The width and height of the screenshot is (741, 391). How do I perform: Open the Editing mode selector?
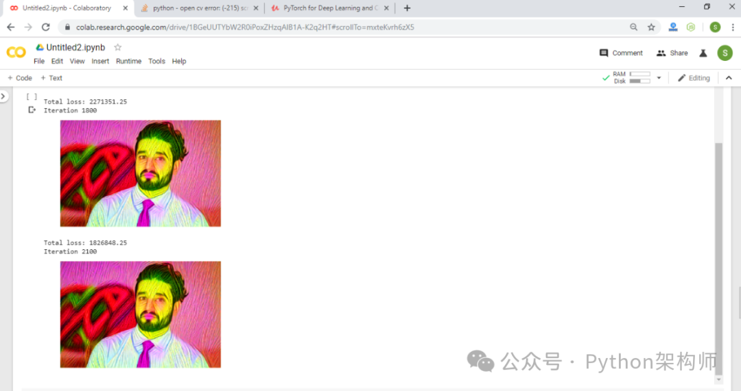click(x=694, y=78)
